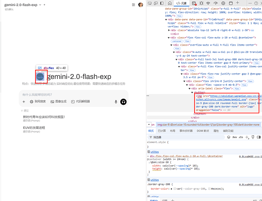The height and width of the screenshot is (201, 262).
Task: Toggle code interpreter (代码解释器) option
Action: pyautogui.click(x=80, y=102)
